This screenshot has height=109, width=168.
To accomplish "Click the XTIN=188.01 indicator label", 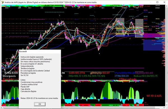I will pos(122,76).
